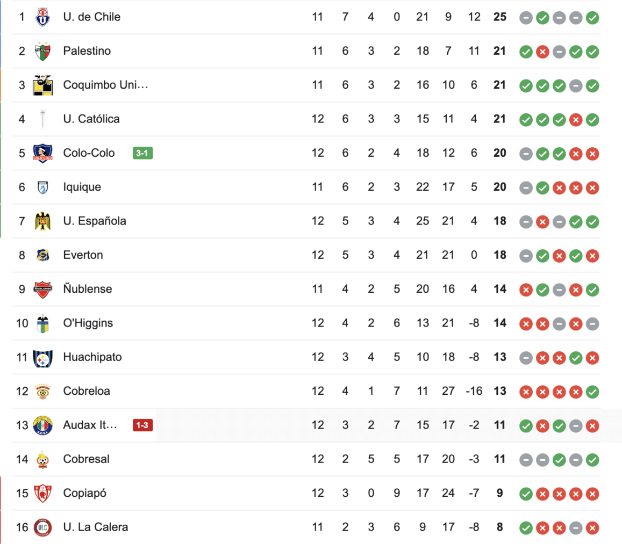Image resolution: width=622 pixels, height=550 pixels.
Task: Click the U. de Chile club crest
Action: click(42, 17)
